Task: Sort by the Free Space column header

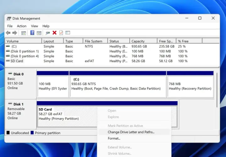Action: [167, 41]
